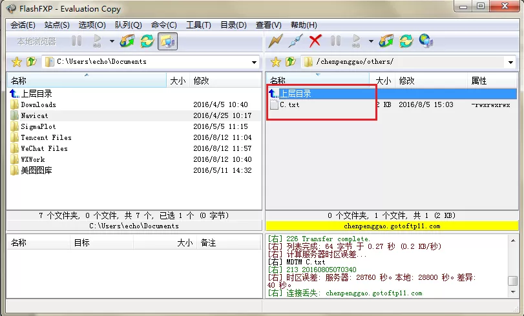Click the log scrollbar thumb

click(513, 281)
